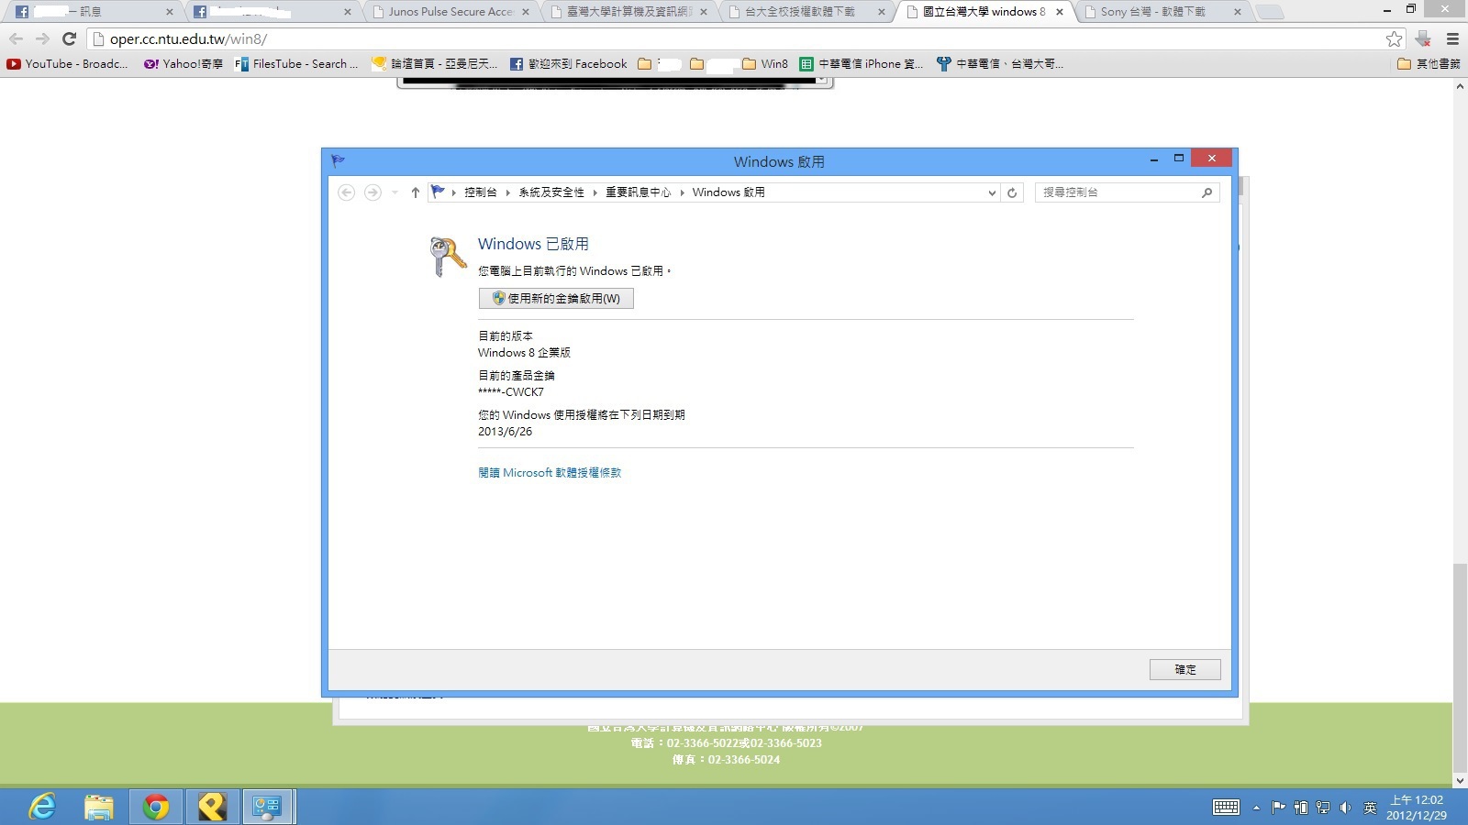Click the 使用新的金鑰啟用(W) button
This screenshot has width=1468, height=825.
tap(556, 298)
